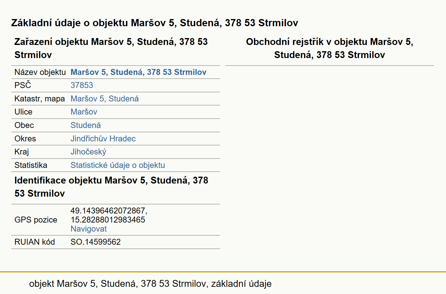Click the Název objektu row label
446x294 pixels.
tap(40, 72)
